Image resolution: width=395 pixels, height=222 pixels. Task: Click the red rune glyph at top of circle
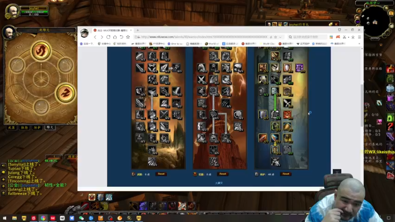[41, 51]
